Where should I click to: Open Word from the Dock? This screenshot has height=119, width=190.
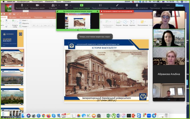click(119, 116)
